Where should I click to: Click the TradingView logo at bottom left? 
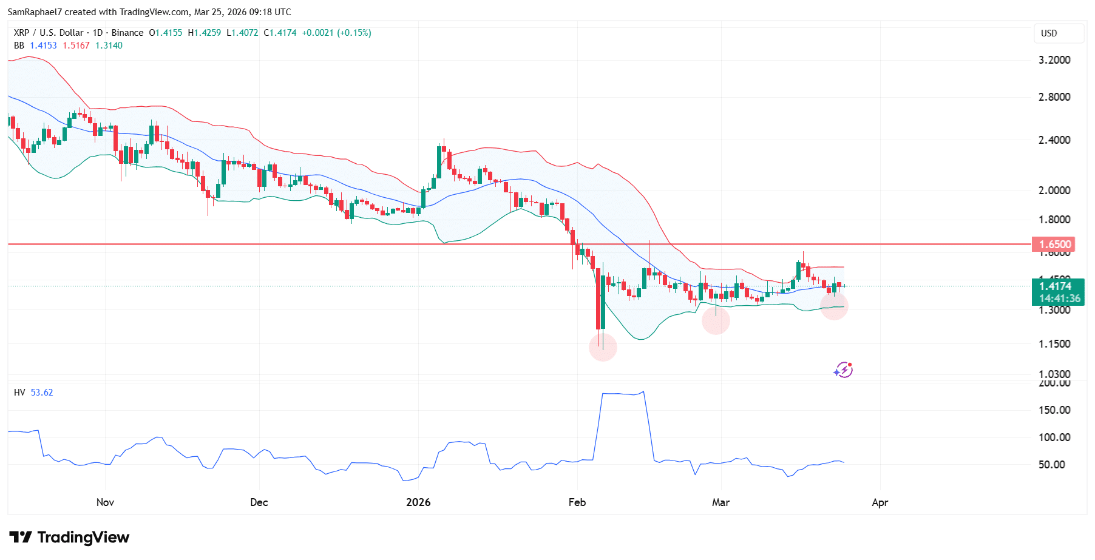coord(70,538)
